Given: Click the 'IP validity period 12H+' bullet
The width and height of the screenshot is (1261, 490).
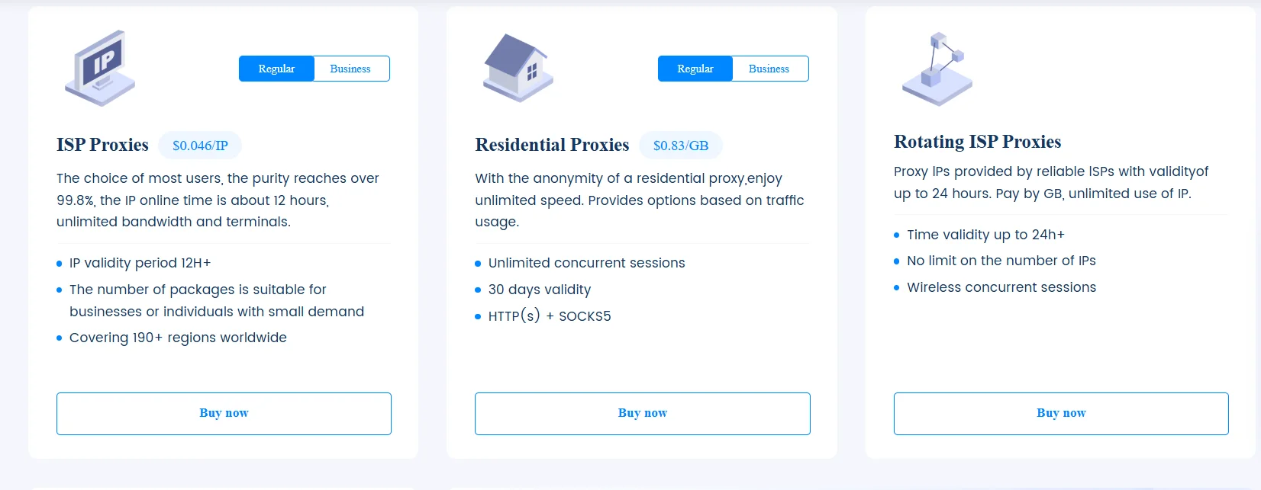Looking at the screenshot, I should [x=140, y=263].
